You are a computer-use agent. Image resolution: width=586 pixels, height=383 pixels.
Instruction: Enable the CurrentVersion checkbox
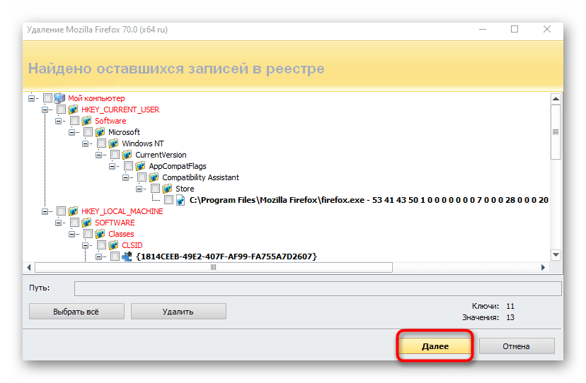point(115,155)
